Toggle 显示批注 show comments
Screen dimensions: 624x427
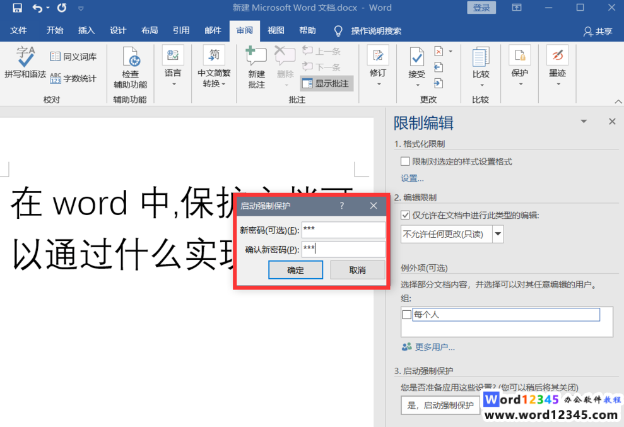326,83
